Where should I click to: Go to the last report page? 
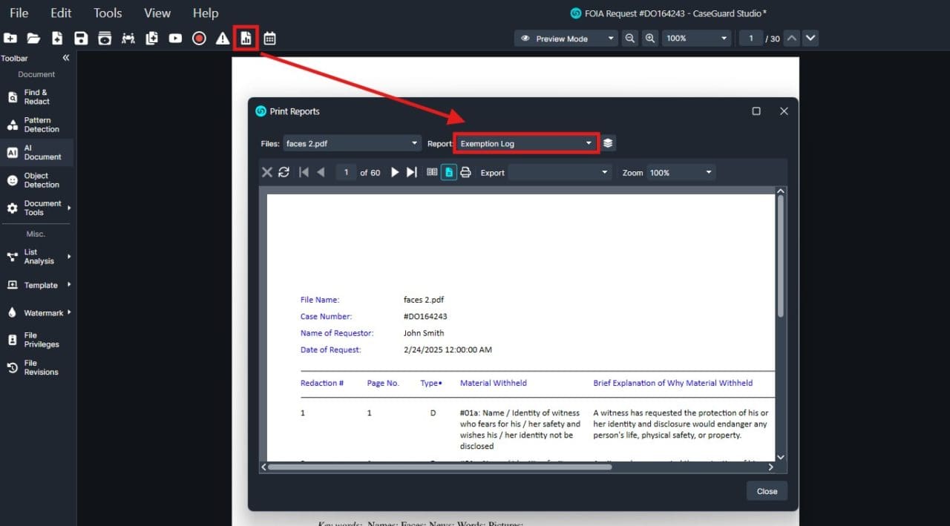[x=412, y=172]
